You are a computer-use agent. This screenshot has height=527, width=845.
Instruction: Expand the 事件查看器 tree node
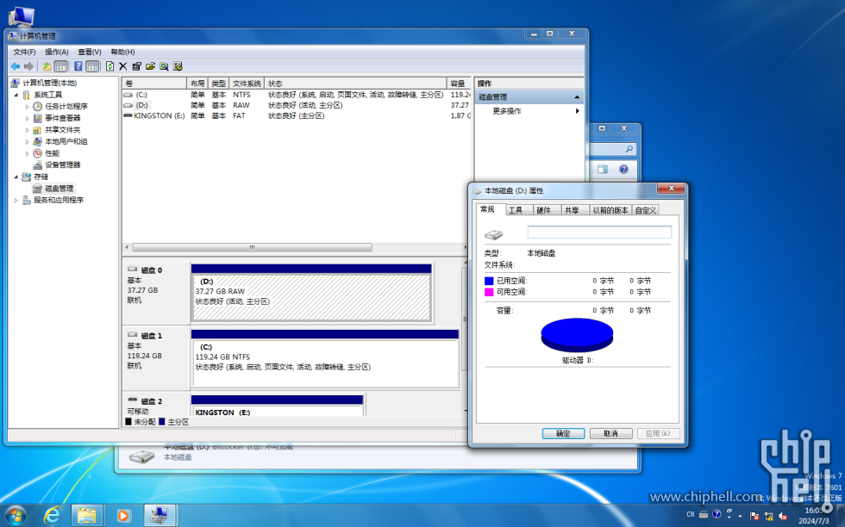click(x=28, y=119)
